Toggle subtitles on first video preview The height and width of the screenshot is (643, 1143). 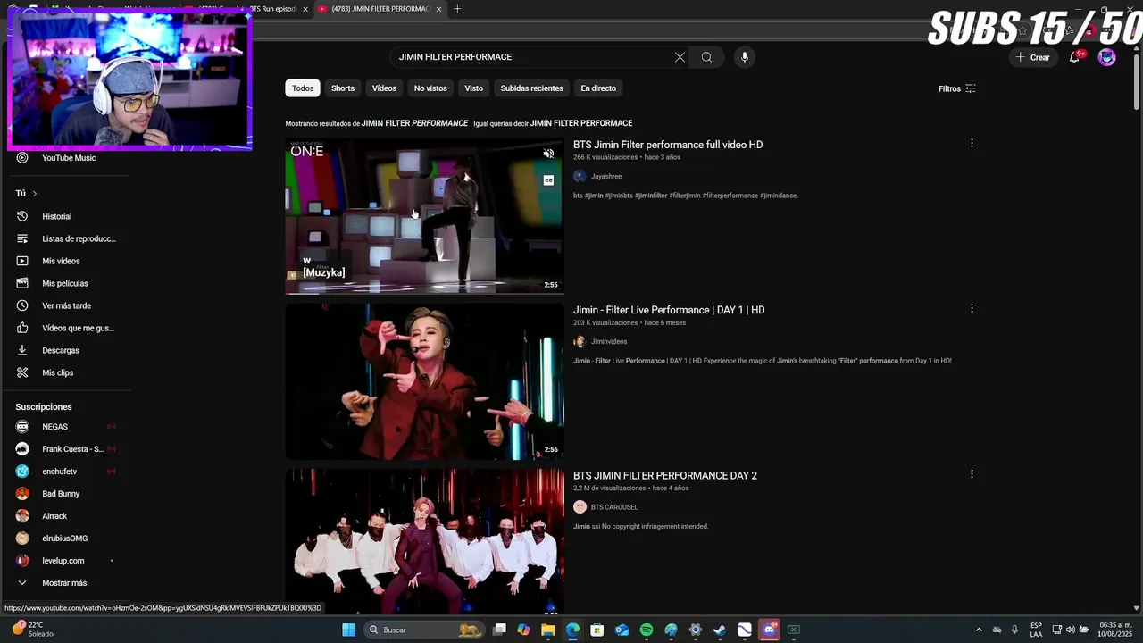tap(548, 180)
